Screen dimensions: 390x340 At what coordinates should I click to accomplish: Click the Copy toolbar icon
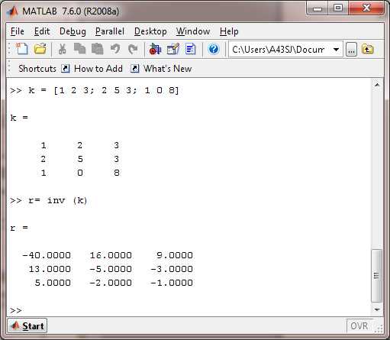point(79,49)
